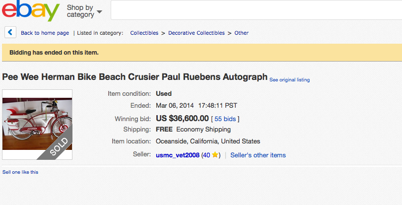Click the Pee Wee Herman Bike title

(135, 77)
